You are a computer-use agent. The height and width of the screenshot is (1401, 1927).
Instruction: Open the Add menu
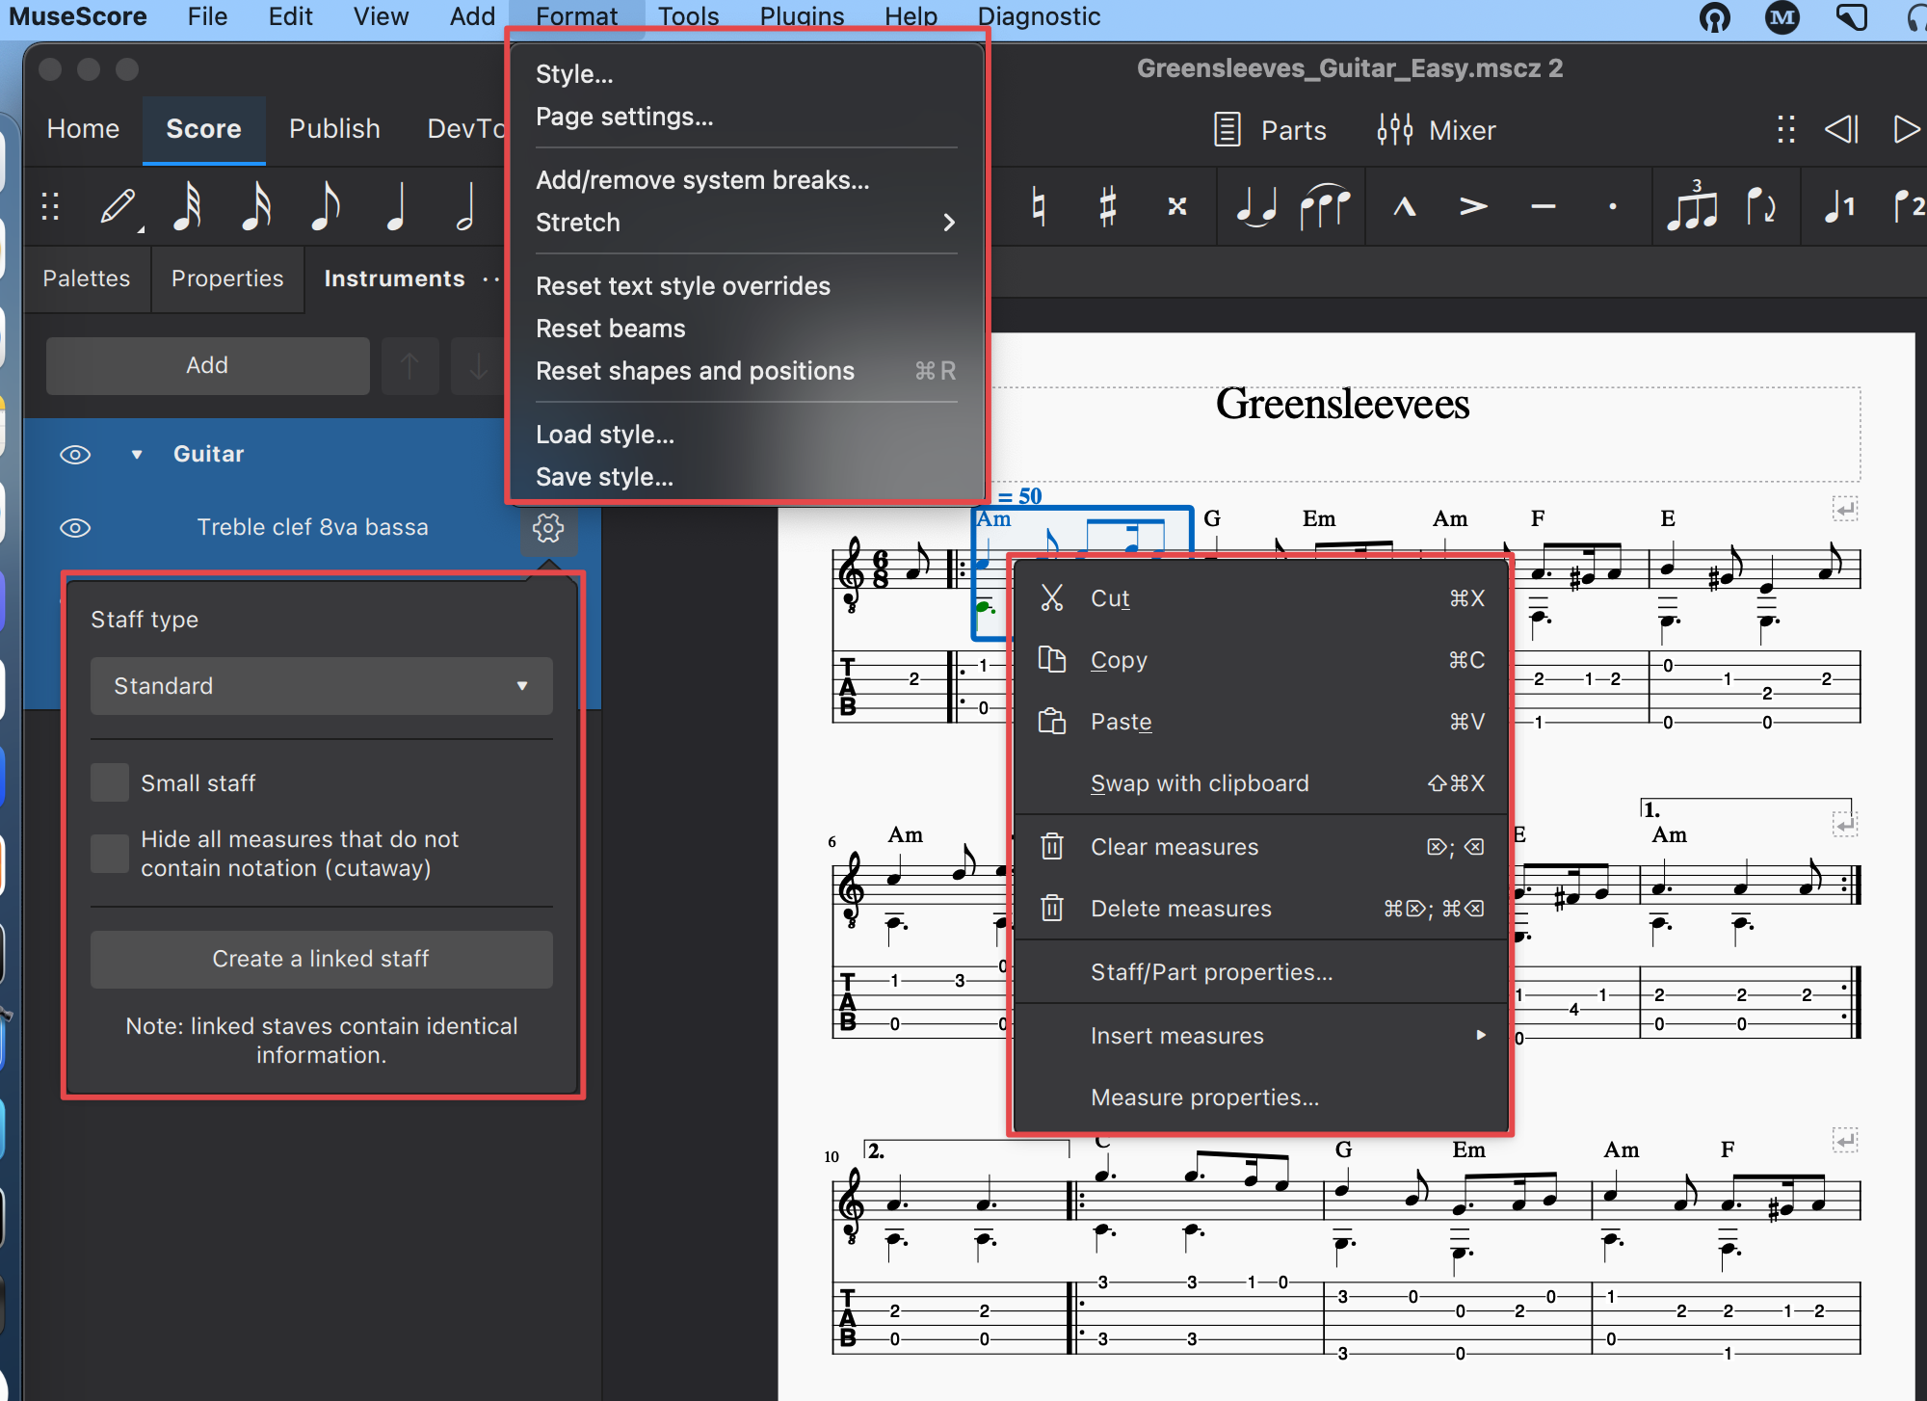[472, 16]
